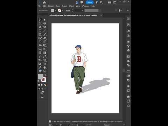Expand the stroke weight dropdown

pyautogui.click(x=82, y=10)
